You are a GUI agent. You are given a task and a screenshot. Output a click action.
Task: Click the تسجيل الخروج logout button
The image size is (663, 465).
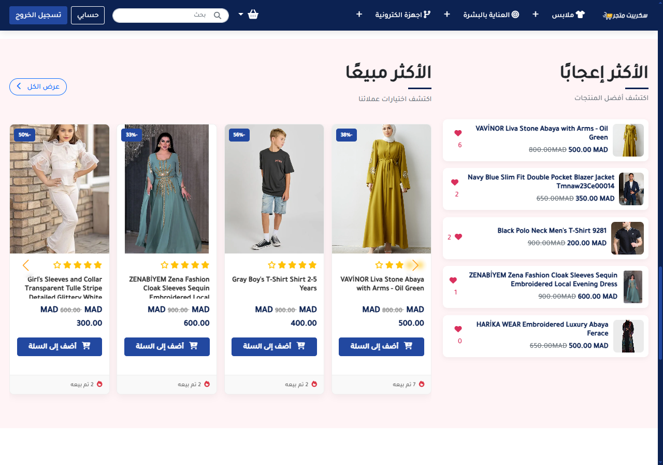point(38,15)
